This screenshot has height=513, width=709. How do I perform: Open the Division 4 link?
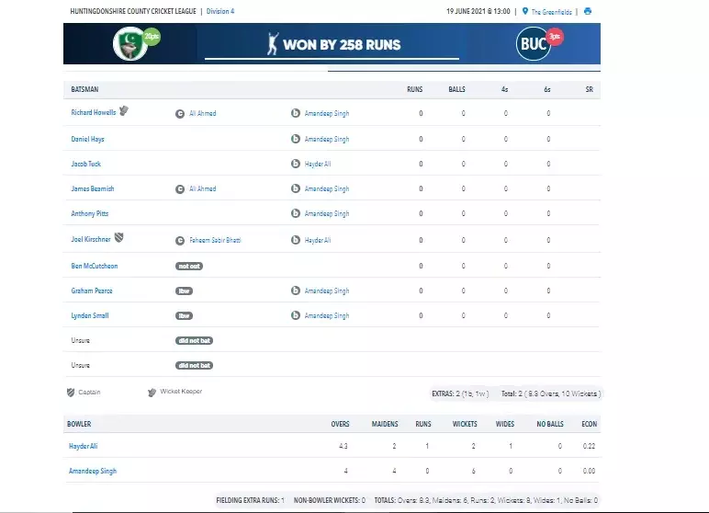coord(219,11)
